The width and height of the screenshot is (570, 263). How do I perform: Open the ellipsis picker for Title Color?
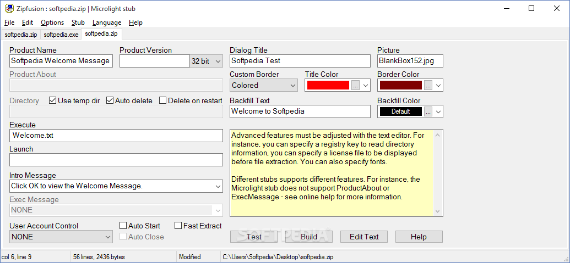(356, 86)
